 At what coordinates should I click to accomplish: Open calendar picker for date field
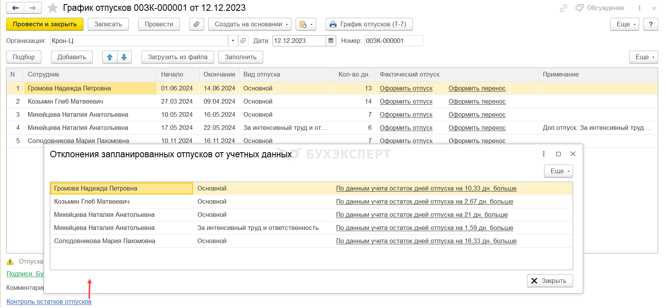coord(331,41)
